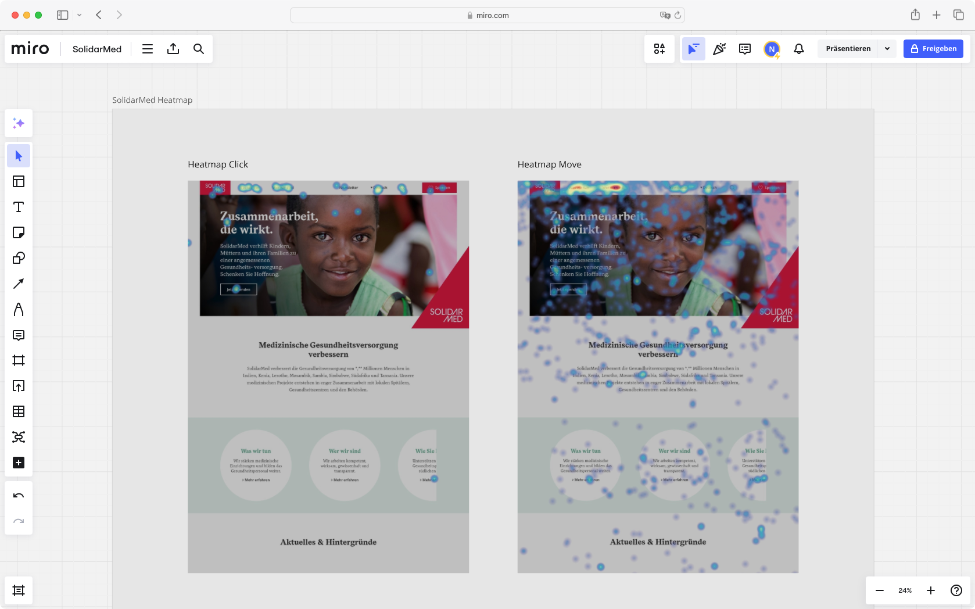Click the miro logo
The height and width of the screenshot is (609, 975).
tap(30, 49)
